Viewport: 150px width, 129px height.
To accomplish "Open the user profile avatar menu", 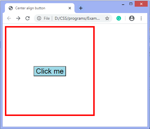I will coord(132,18).
